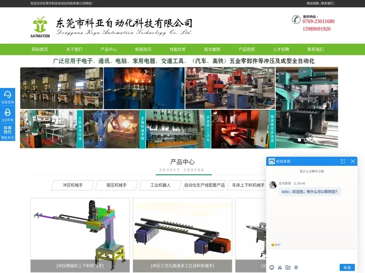This screenshot has width=365, height=273.
Task: Click the star rating icon in chat
Action: (x=296, y=267)
